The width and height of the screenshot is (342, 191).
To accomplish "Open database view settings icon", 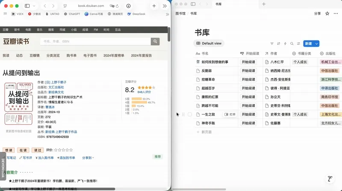I will point(298,44).
